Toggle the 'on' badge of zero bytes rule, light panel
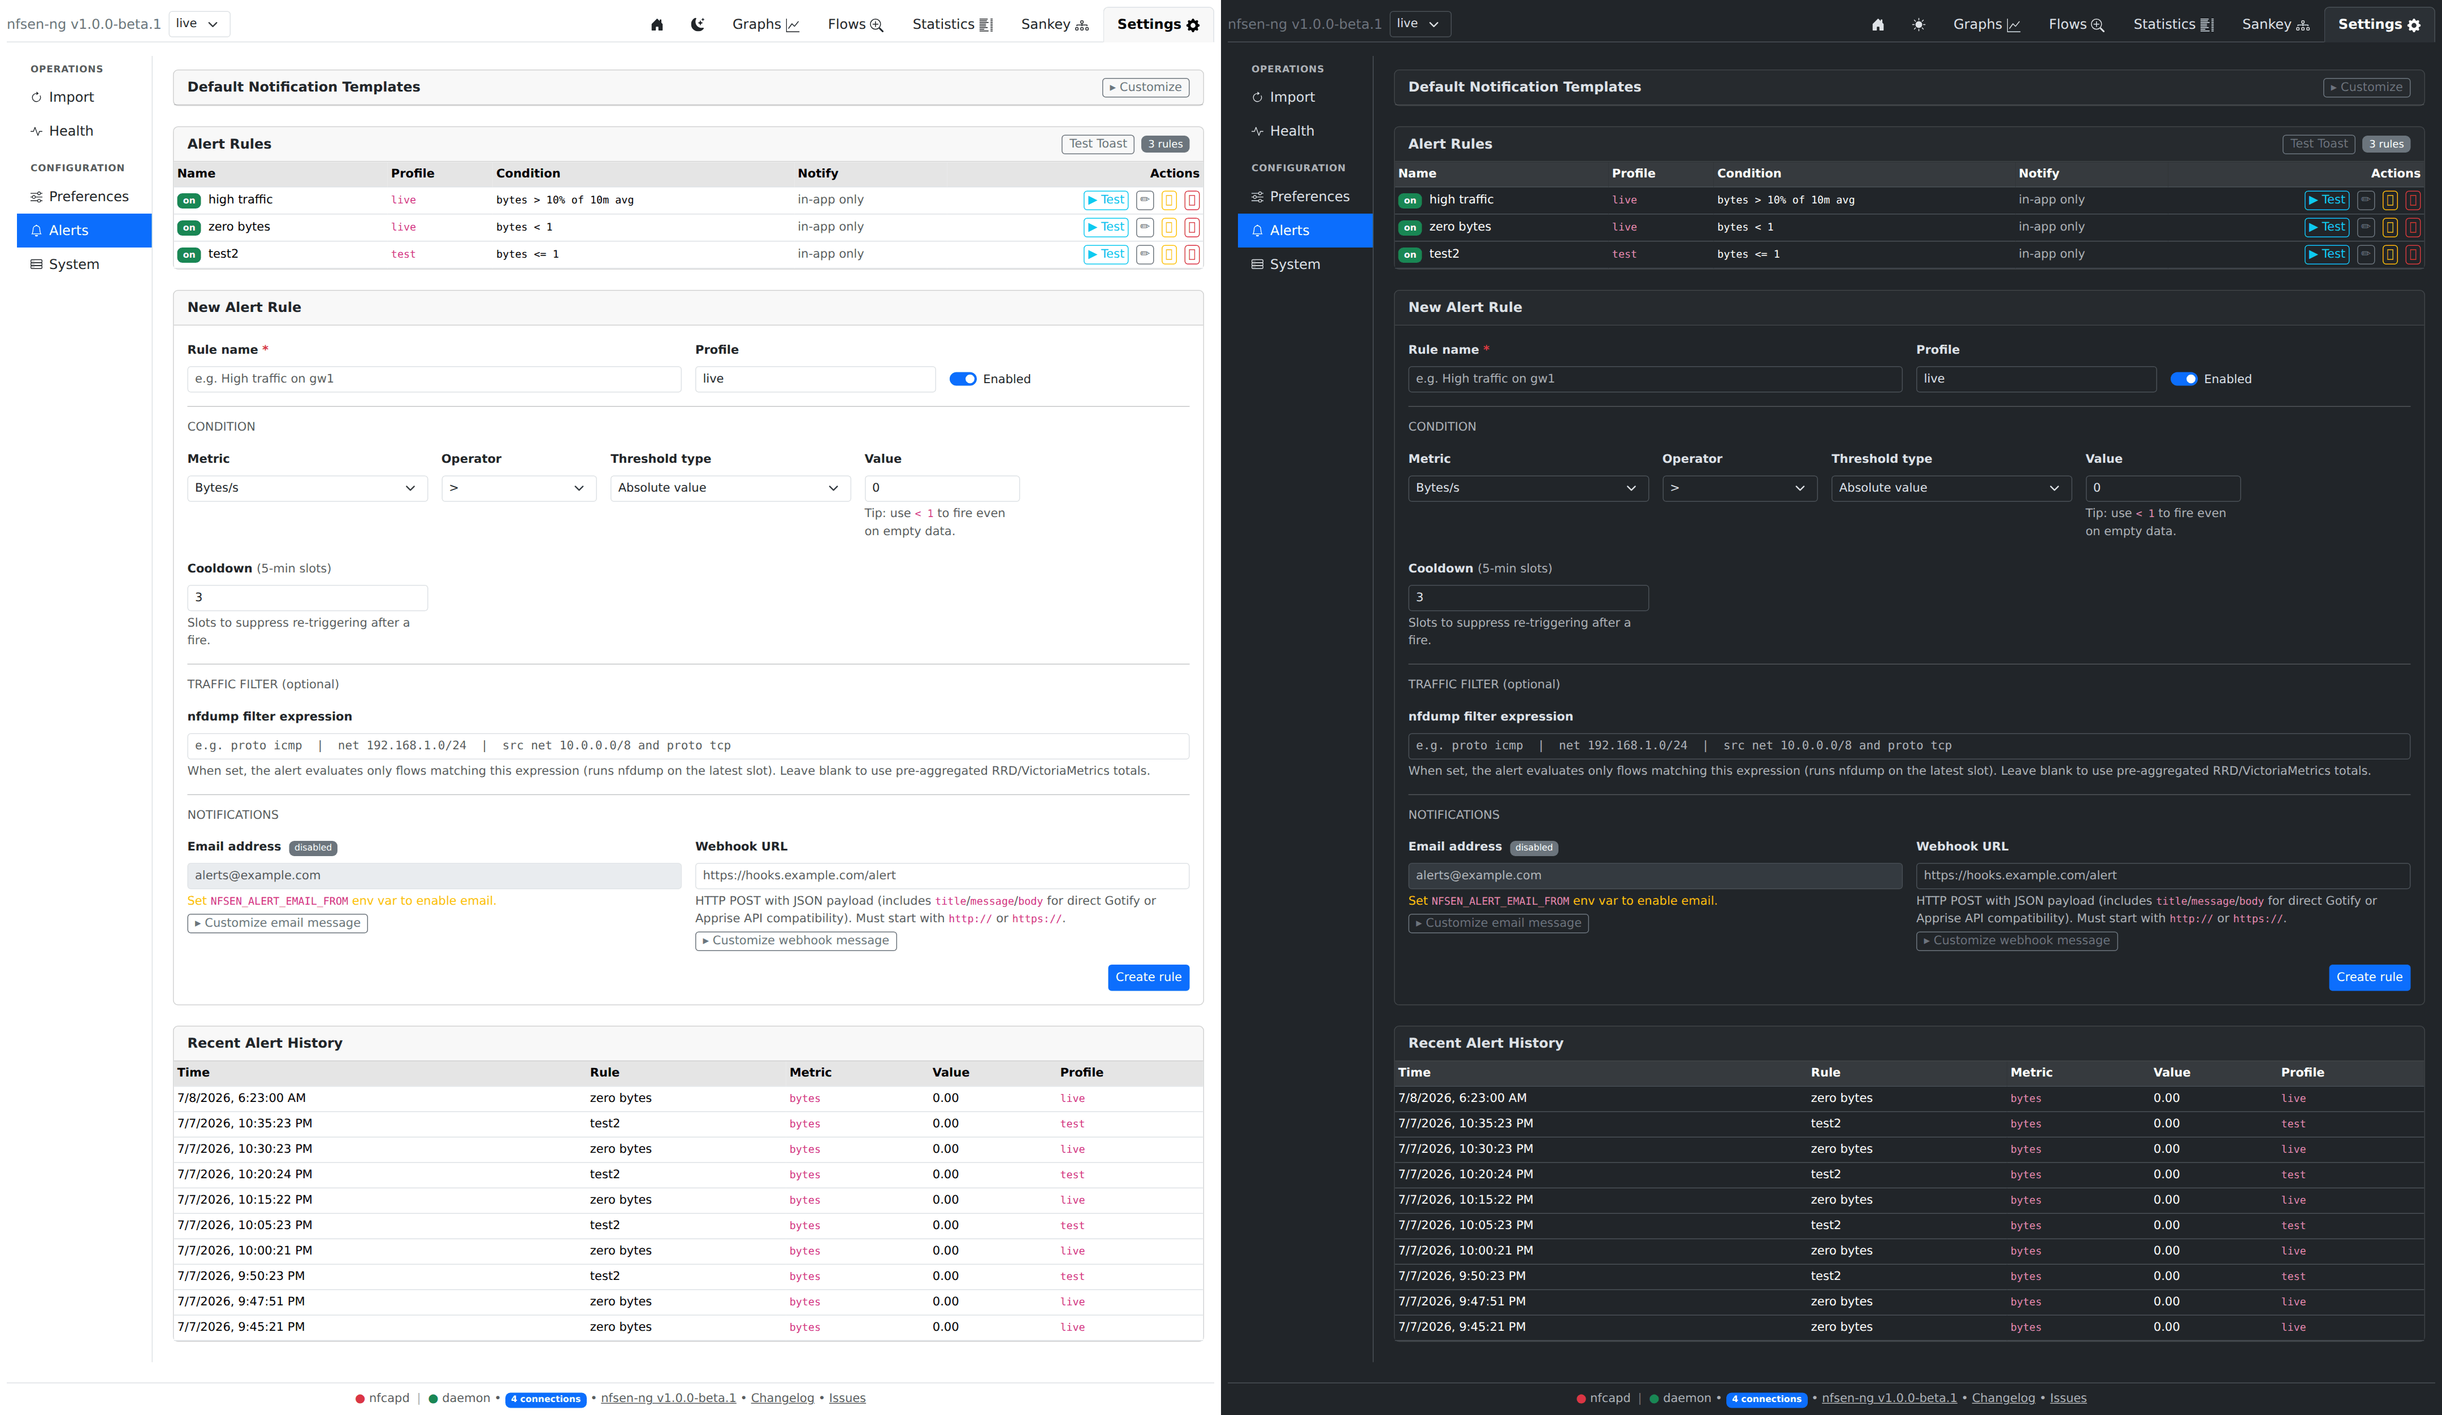This screenshot has height=1415, width=2442. click(189, 228)
